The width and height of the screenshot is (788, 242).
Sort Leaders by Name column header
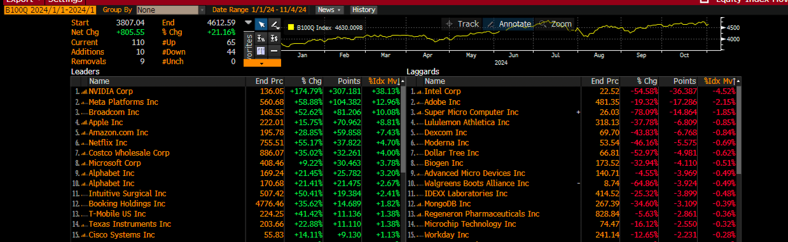pos(167,81)
